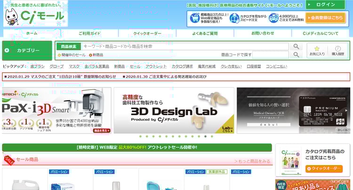Click pickup link 口座振替
353x190 pixels.
coord(254,66)
